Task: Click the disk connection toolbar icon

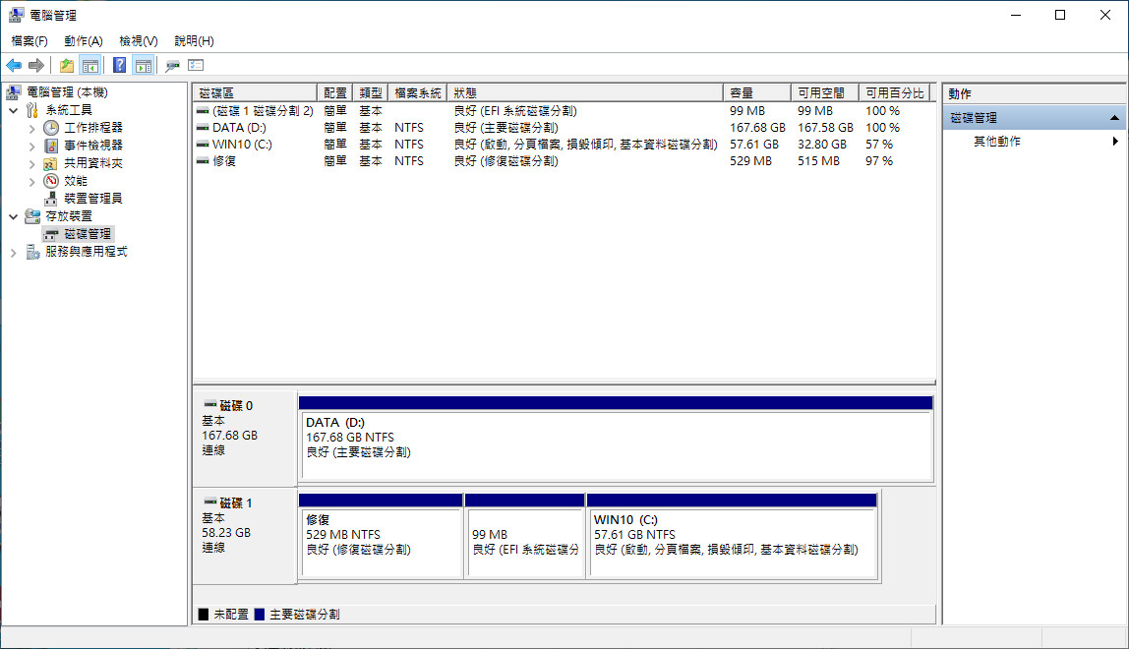Action: 173,66
